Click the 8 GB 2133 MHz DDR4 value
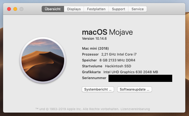The image size is (189, 116). (x=117, y=60)
